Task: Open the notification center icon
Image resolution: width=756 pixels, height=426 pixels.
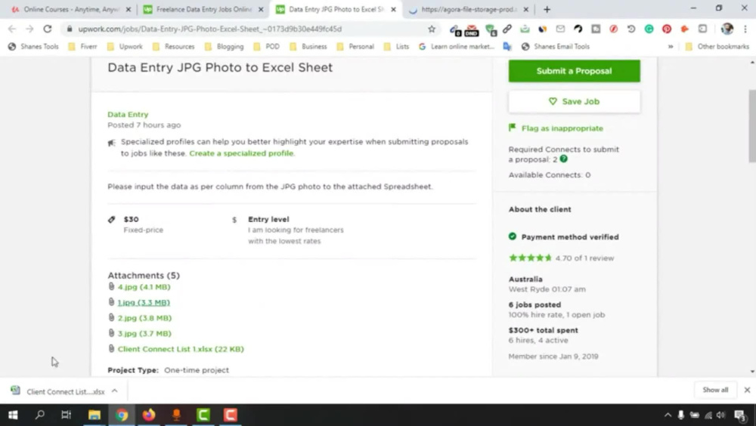Action: coord(741,415)
